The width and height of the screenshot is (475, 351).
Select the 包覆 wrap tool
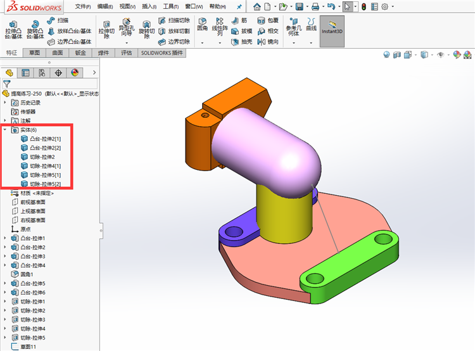pyautogui.click(x=268, y=20)
